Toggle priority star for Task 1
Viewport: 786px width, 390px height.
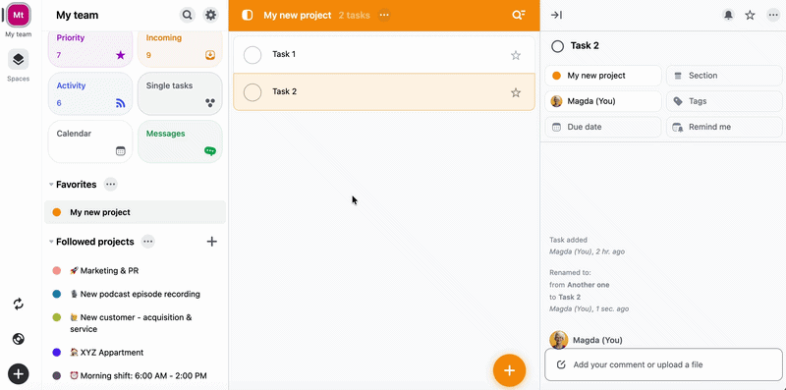[516, 55]
